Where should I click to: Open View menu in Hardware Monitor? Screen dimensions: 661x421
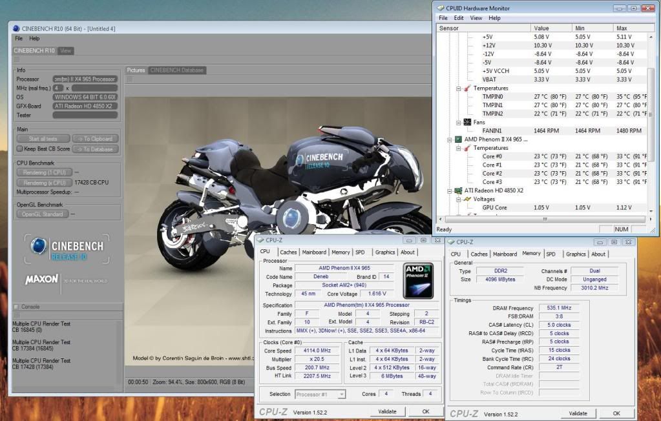[x=476, y=18]
